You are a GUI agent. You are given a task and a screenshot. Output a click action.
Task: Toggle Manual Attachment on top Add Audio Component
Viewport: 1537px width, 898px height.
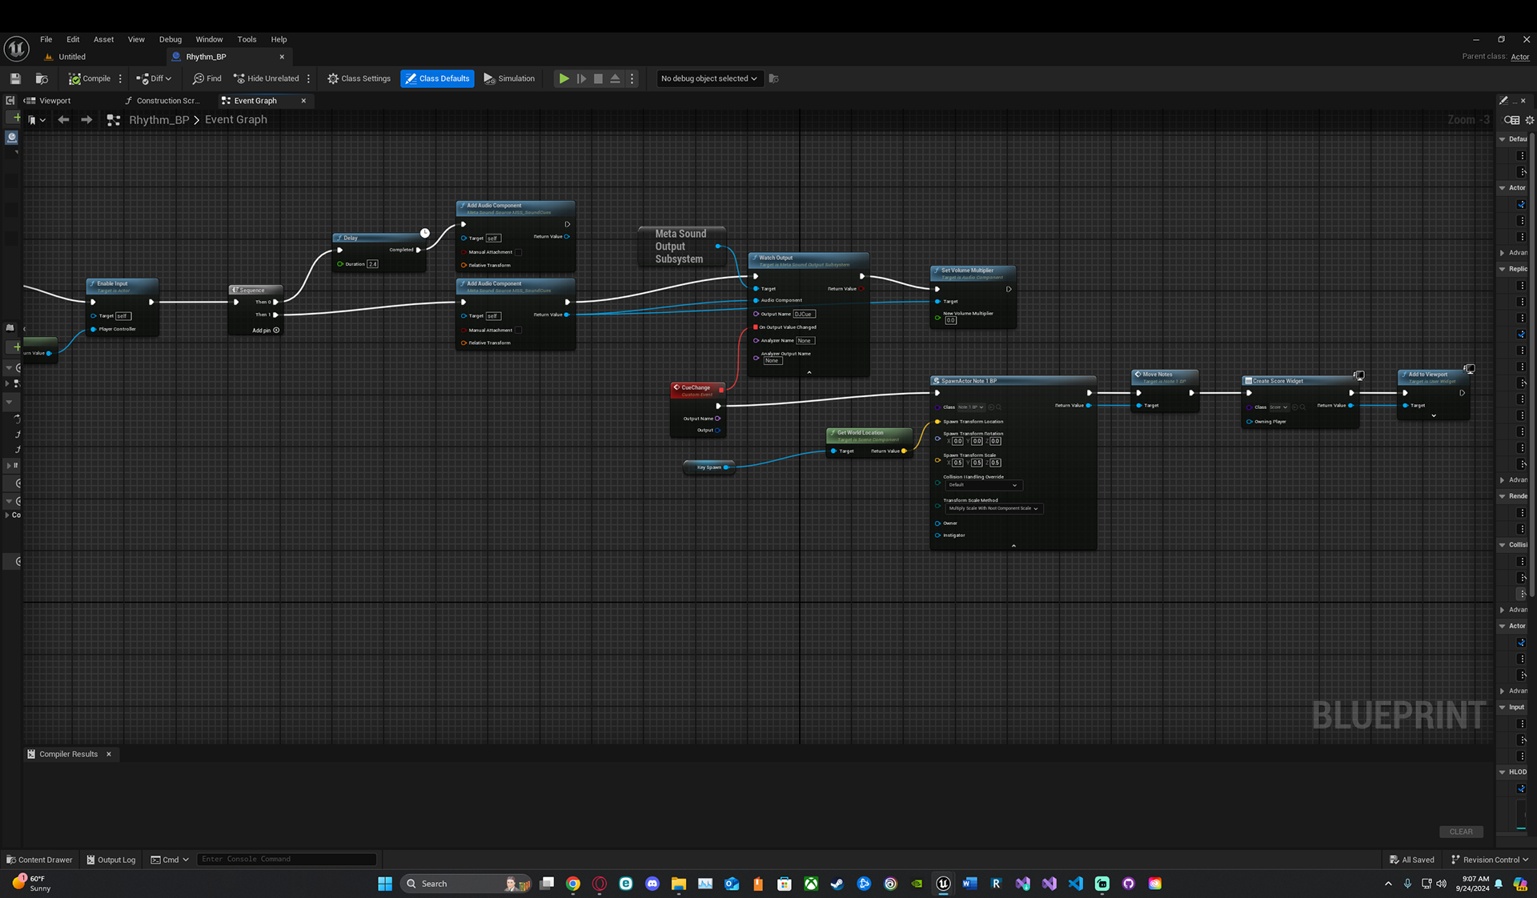pos(518,252)
